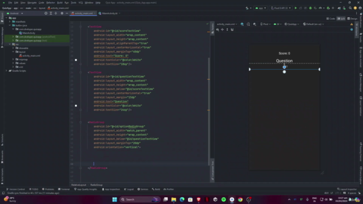
Task: Open App Quality Insights tool window
Action: (x=86, y=189)
